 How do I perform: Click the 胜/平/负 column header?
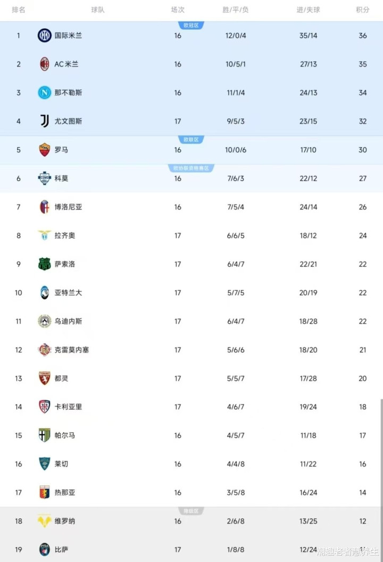(236, 10)
